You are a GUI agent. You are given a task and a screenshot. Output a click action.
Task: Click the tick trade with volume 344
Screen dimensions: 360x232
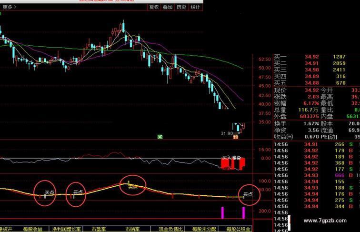pyautogui.click(x=340, y=206)
